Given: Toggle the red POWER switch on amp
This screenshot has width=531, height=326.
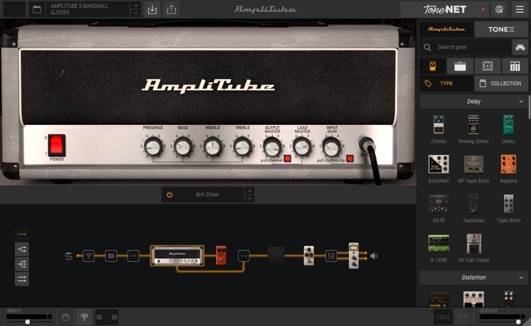Looking at the screenshot, I should pyautogui.click(x=57, y=145).
